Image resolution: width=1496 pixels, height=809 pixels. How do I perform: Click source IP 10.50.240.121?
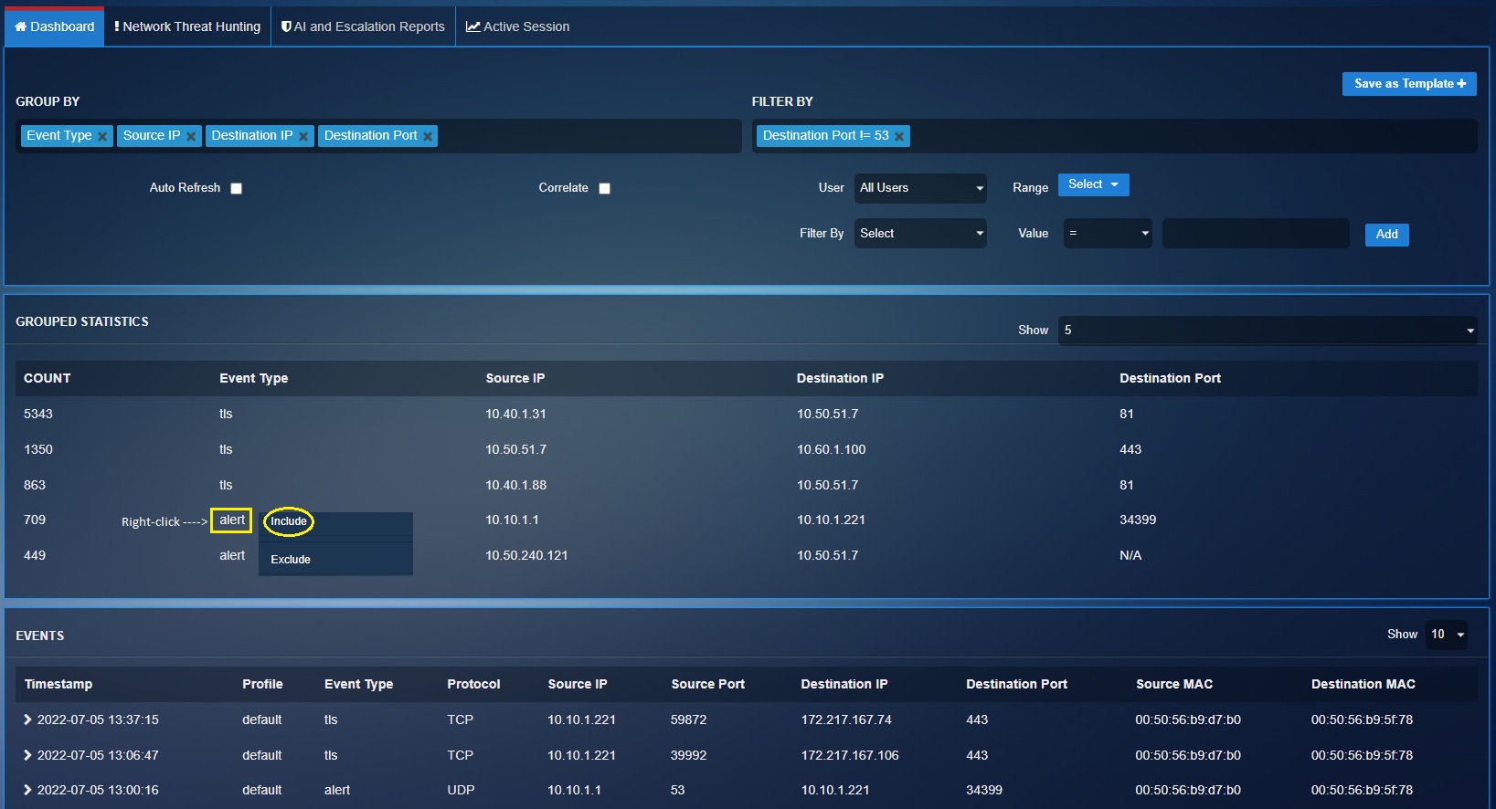(526, 555)
